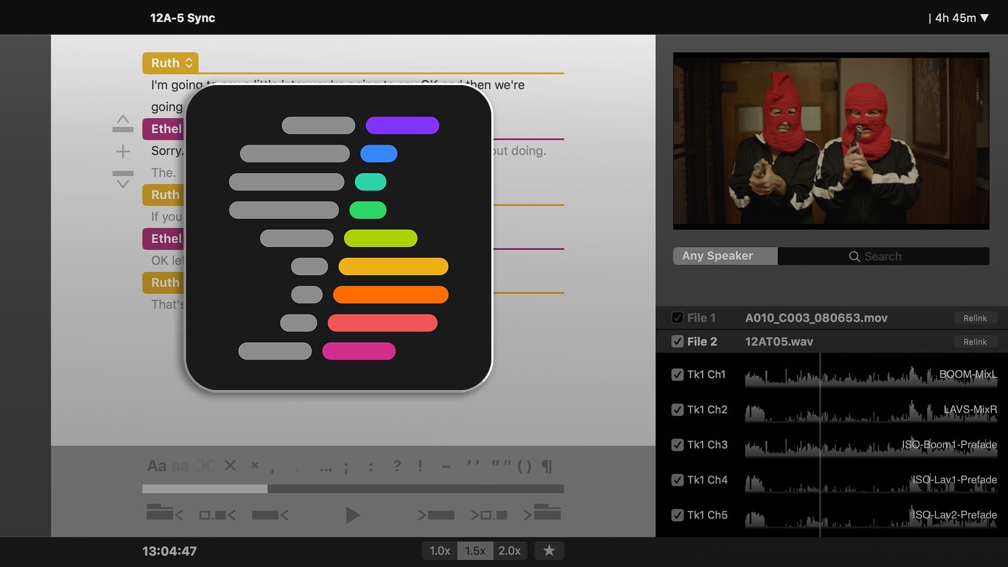Disable the Tk1 Ch3 audio track

(677, 445)
